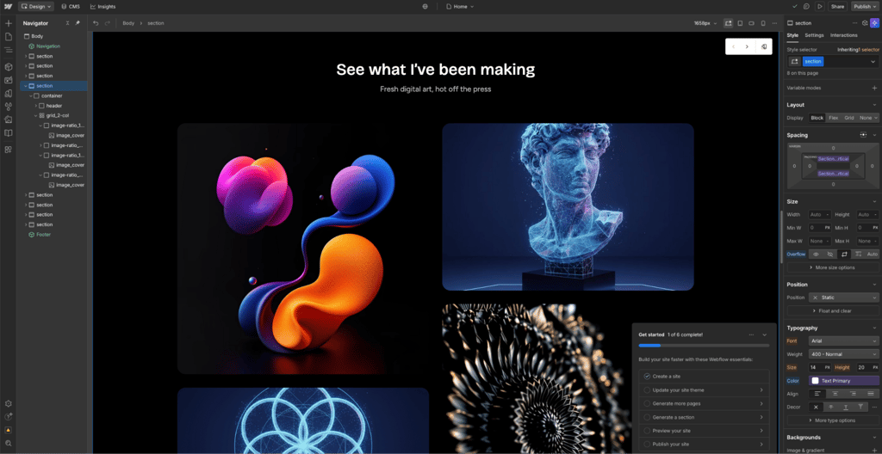Set Display to Flex
882x454 pixels.
(833, 118)
